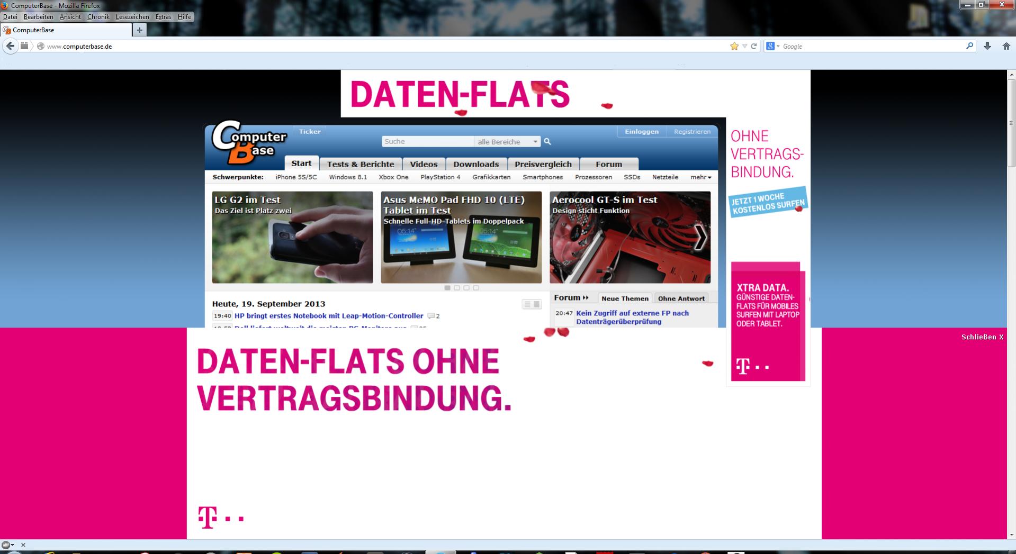Open the Ansicht menu
Viewport: 1016px width, 554px height.
click(70, 17)
